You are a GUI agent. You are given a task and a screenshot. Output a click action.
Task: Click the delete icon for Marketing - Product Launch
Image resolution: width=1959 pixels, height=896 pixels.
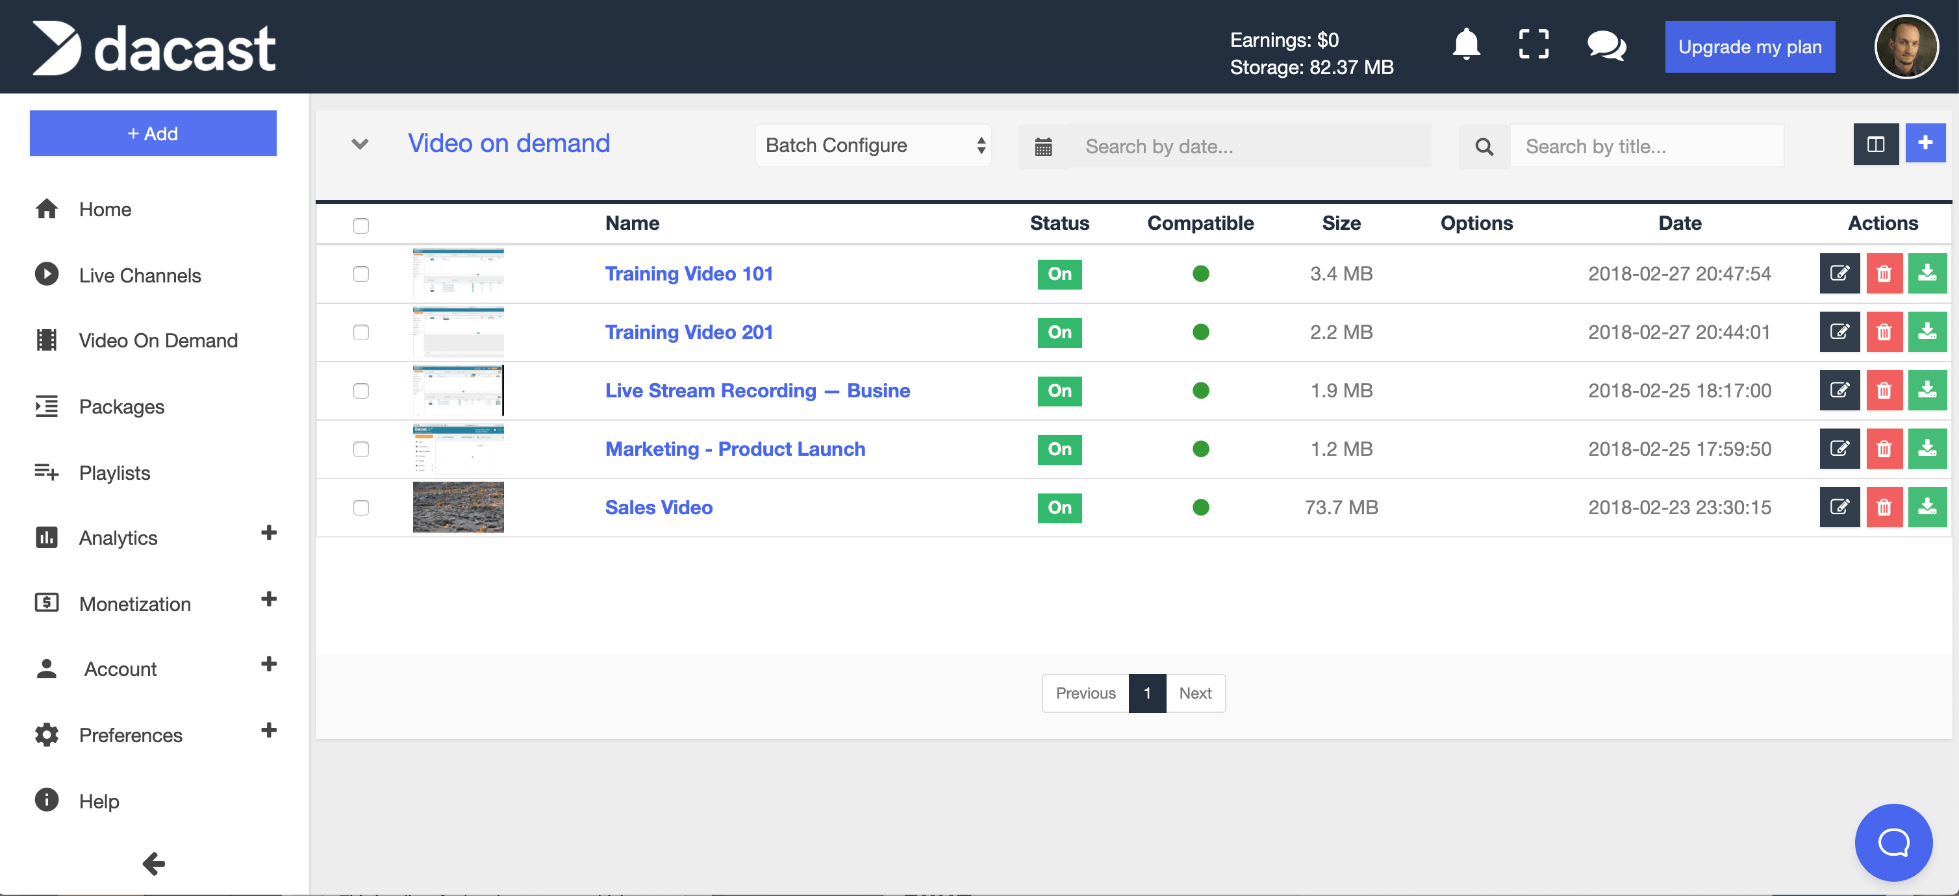1884,449
